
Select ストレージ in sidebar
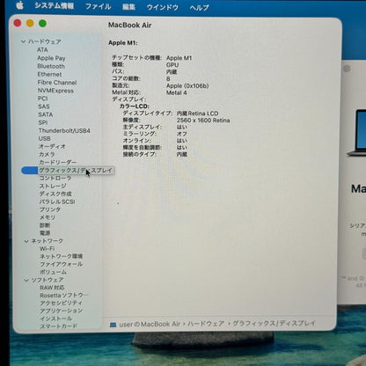(x=53, y=187)
